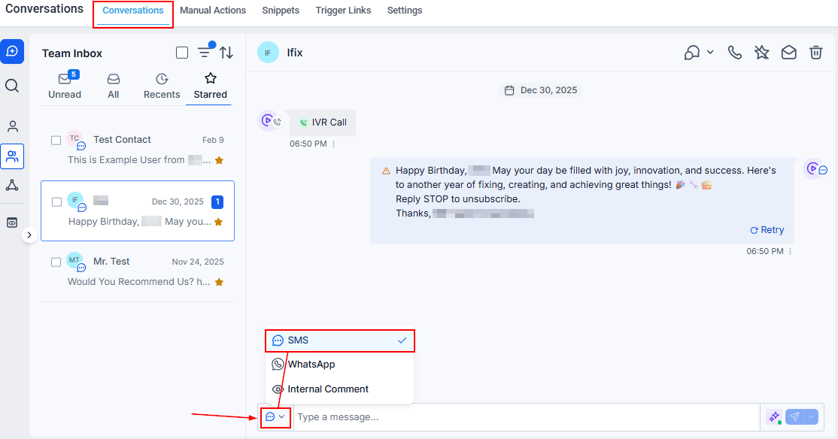Unstar the Mr. Test conversation

(x=219, y=282)
